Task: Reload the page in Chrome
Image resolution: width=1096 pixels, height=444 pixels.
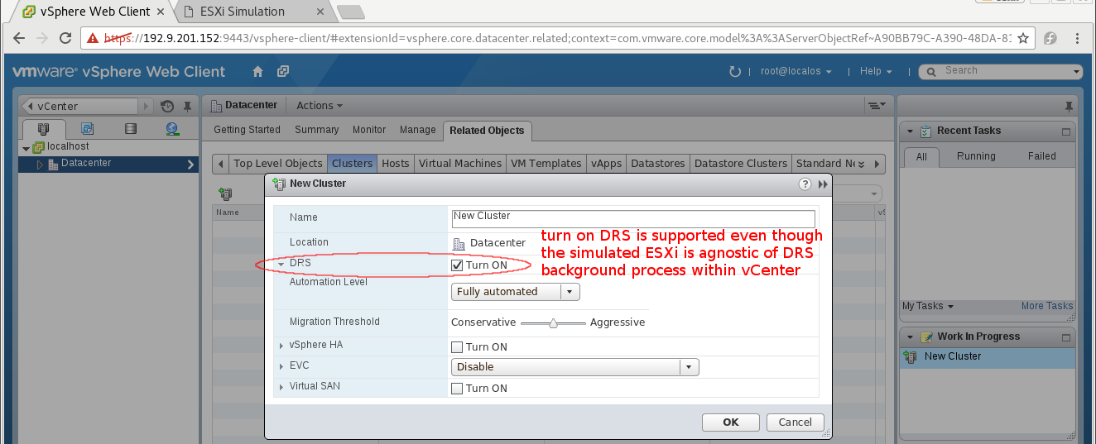Action: [67, 38]
